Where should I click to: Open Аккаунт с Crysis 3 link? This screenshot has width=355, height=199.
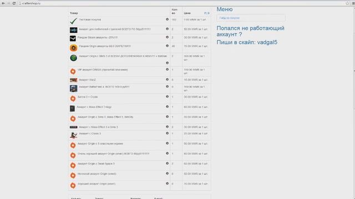point(90,134)
